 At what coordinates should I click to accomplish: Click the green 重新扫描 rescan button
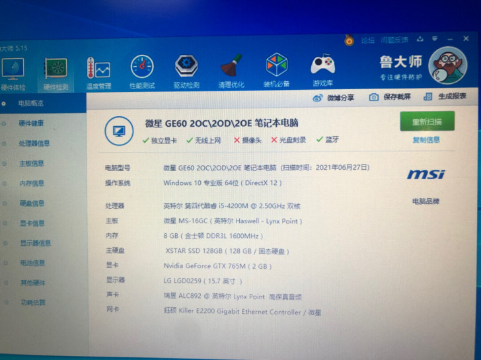point(427,121)
